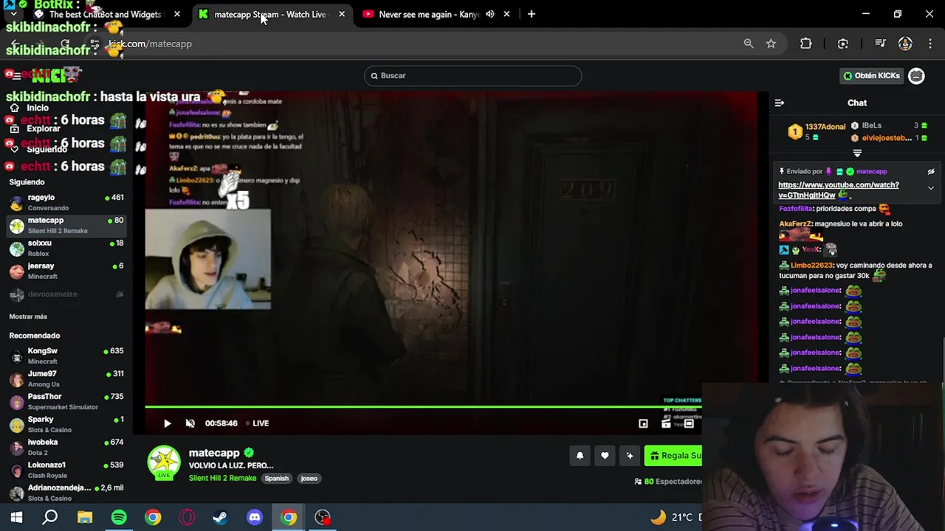This screenshot has width=945, height=531.
Task: Open the Windows Start menu
Action: tap(16, 517)
